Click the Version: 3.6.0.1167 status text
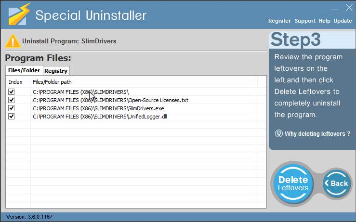Viewport: 356px width, 222px height. point(29,217)
